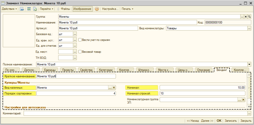The image size is (254, 125).
Task: Click Порядок сортировки field
Action: pos(76,93)
